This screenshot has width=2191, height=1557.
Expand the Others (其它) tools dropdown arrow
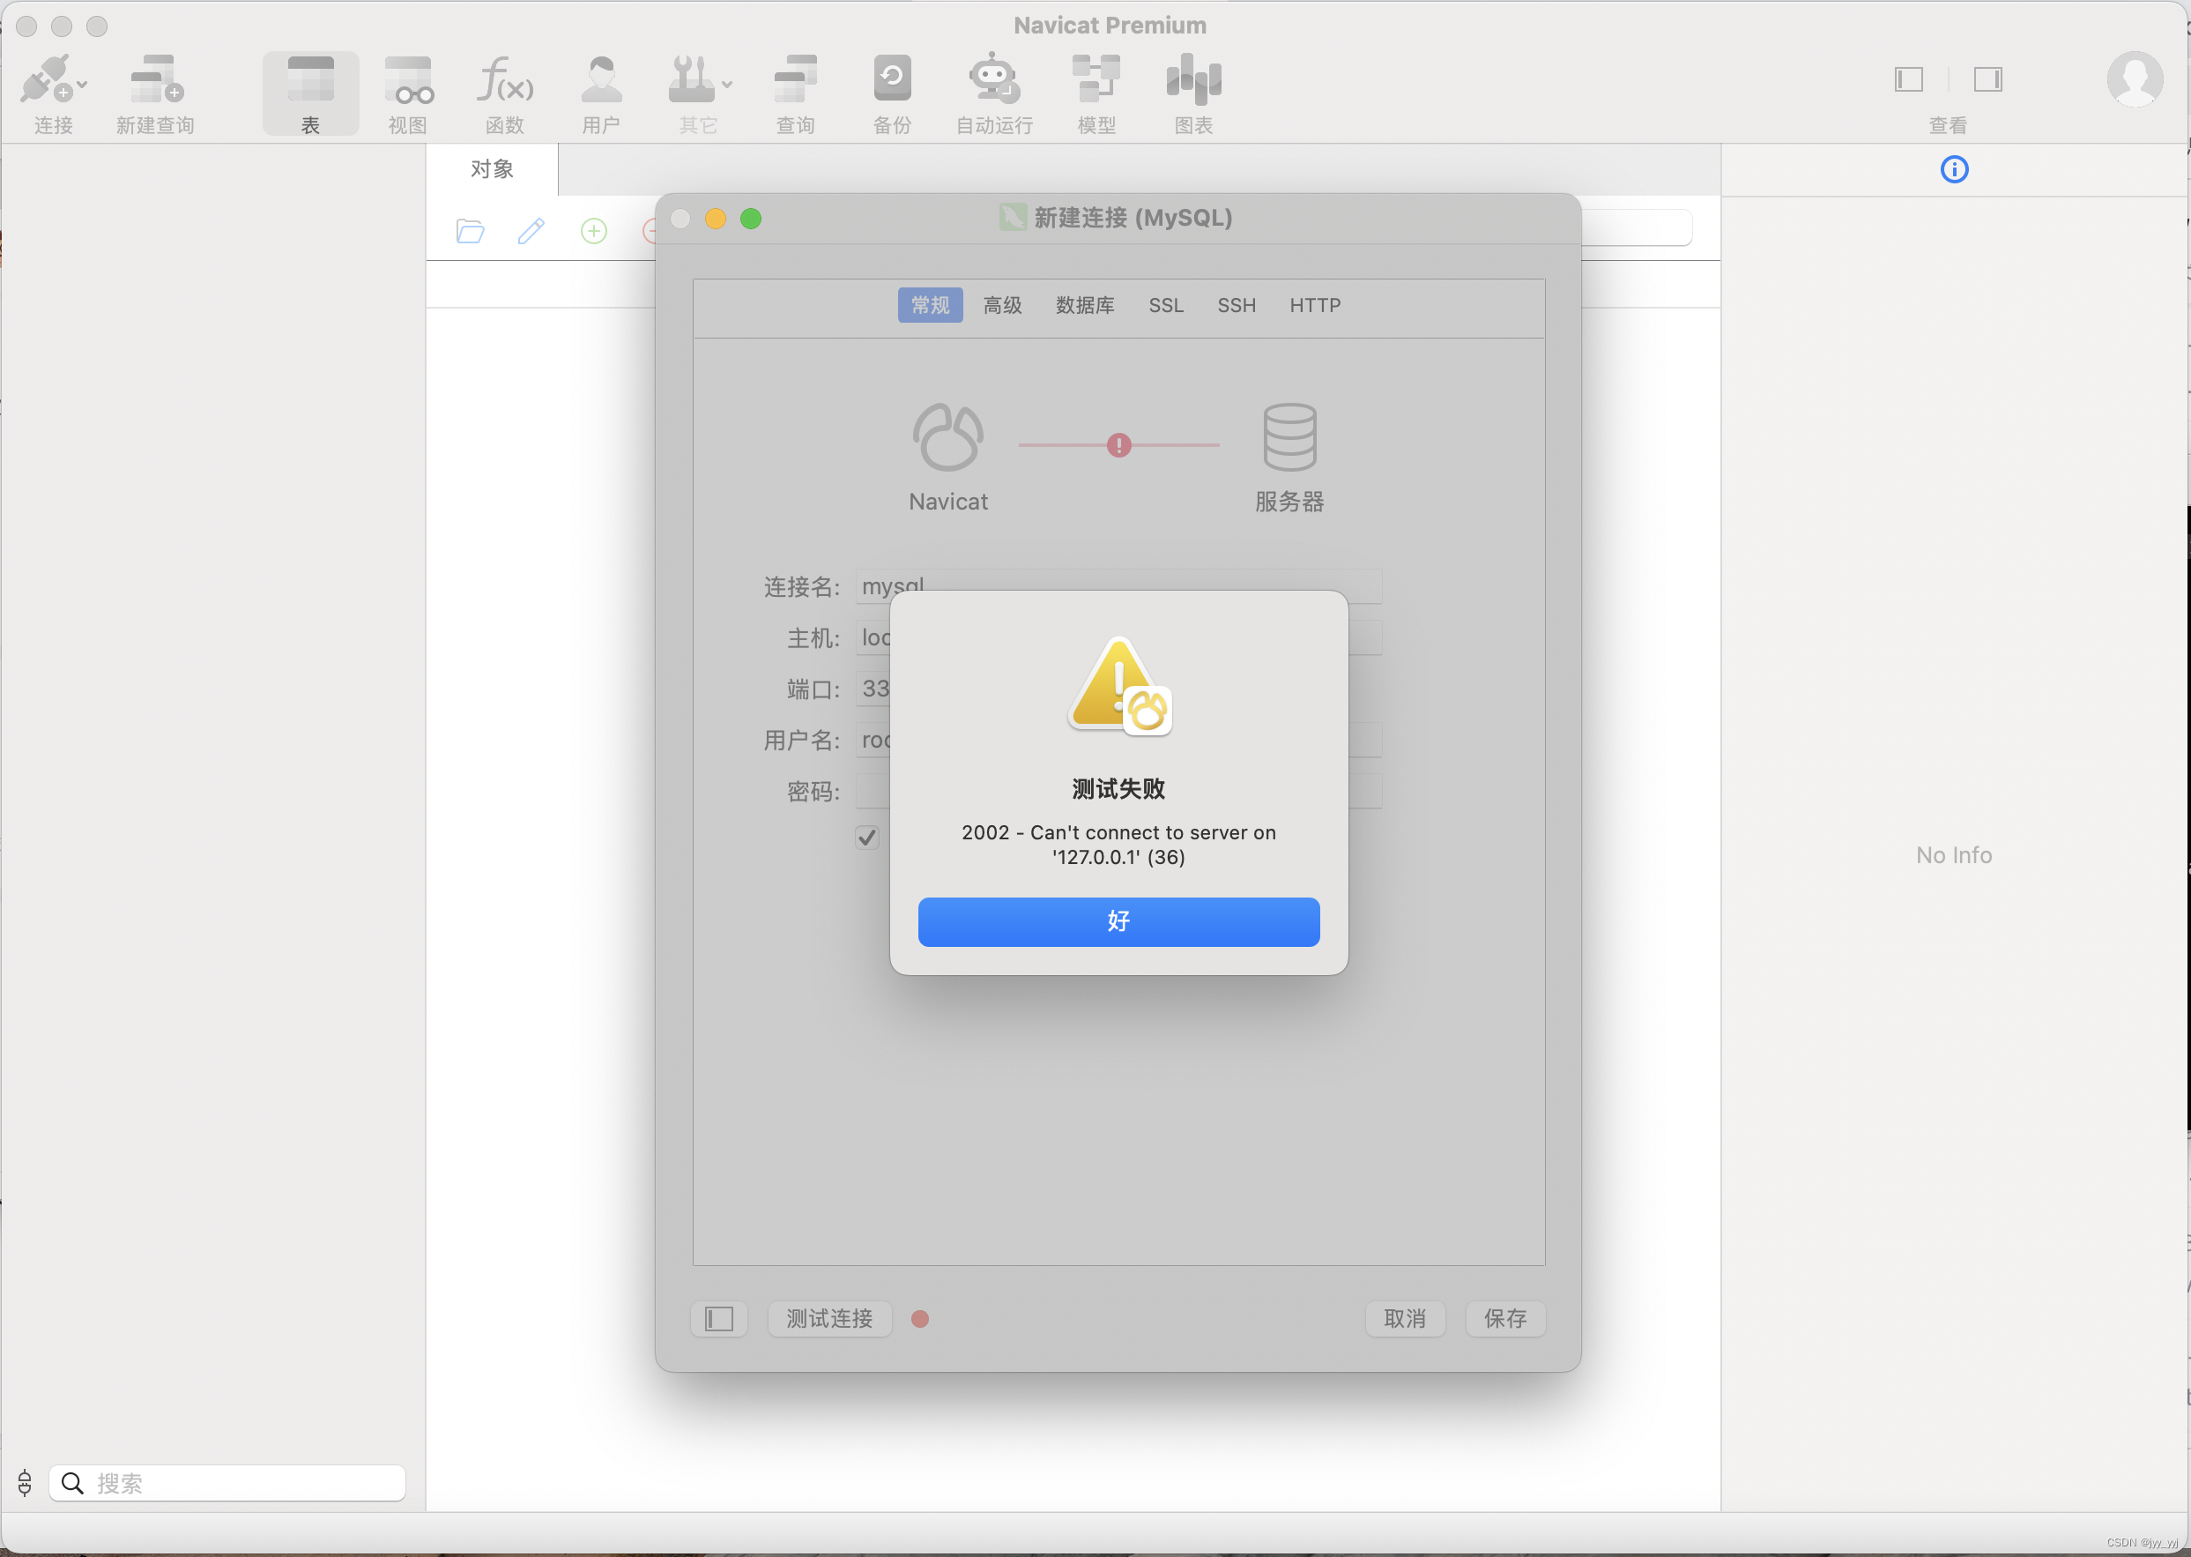[x=727, y=85]
